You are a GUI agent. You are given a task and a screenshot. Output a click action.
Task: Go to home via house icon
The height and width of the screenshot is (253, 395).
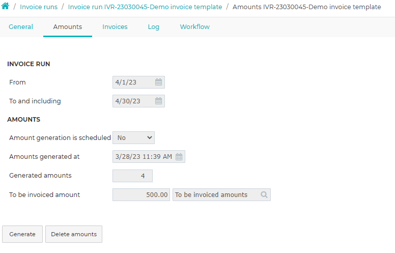pos(5,6)
